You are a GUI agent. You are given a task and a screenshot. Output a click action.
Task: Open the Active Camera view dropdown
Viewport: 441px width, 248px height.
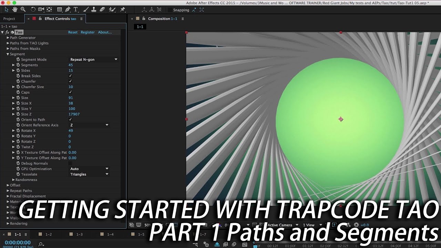[283, 225]
